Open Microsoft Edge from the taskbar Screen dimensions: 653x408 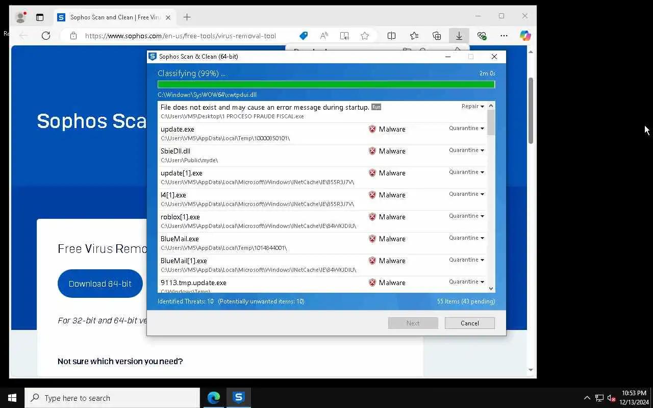(214, 398)
